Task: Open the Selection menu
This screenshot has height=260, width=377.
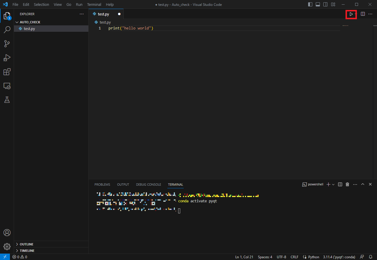Action: (x=41, y=5)
